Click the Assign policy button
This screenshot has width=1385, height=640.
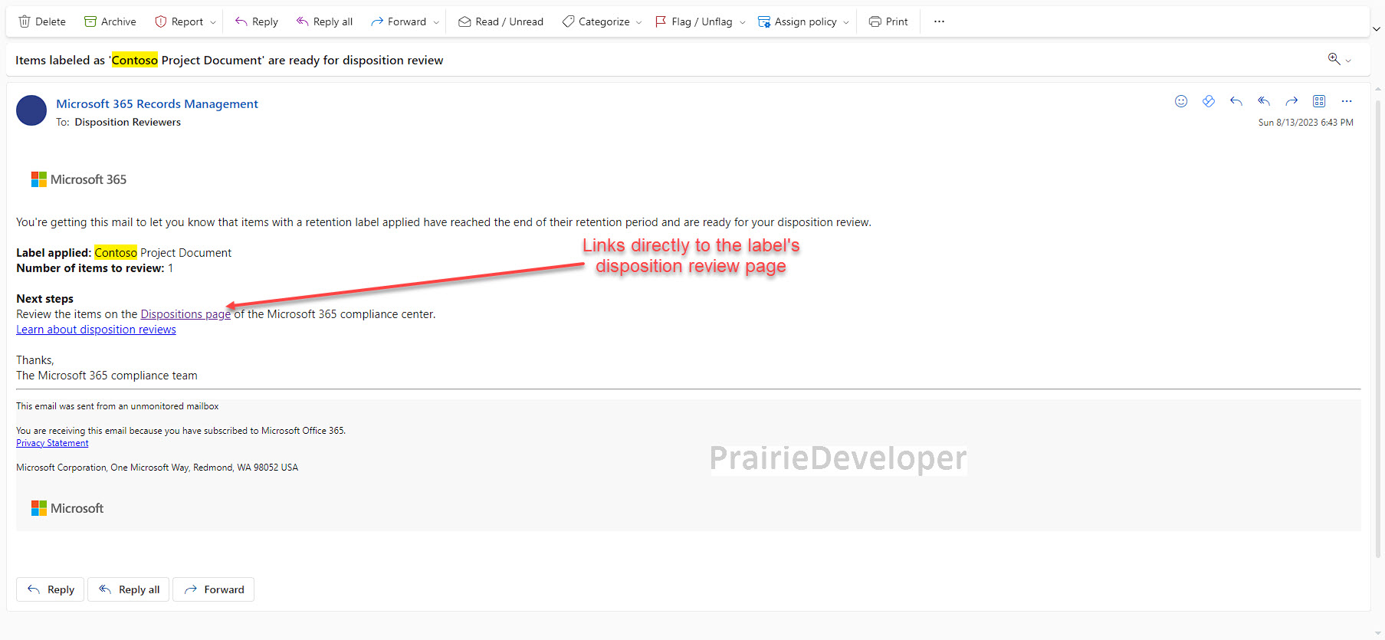click(797, 21)
